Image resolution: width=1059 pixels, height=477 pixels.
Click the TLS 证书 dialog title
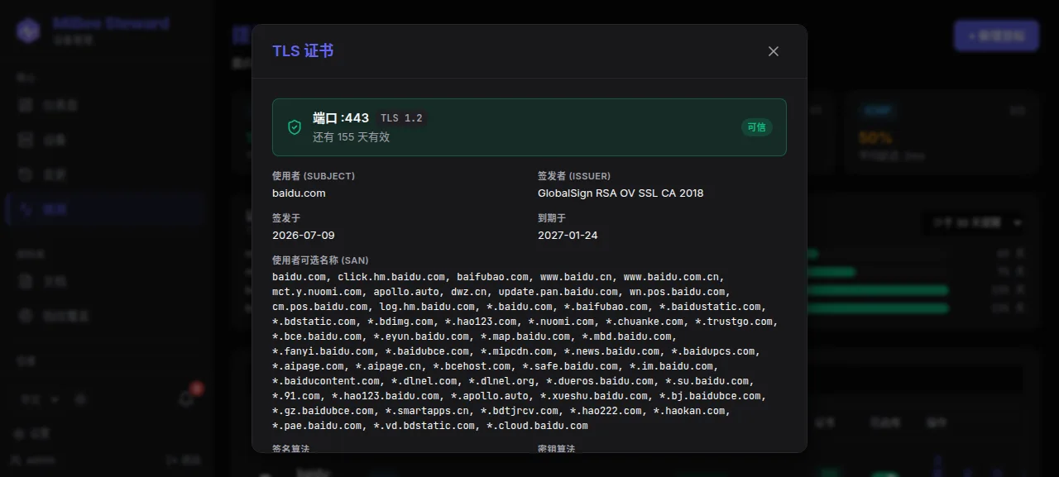pyautogui.click(x=303, y=51)
